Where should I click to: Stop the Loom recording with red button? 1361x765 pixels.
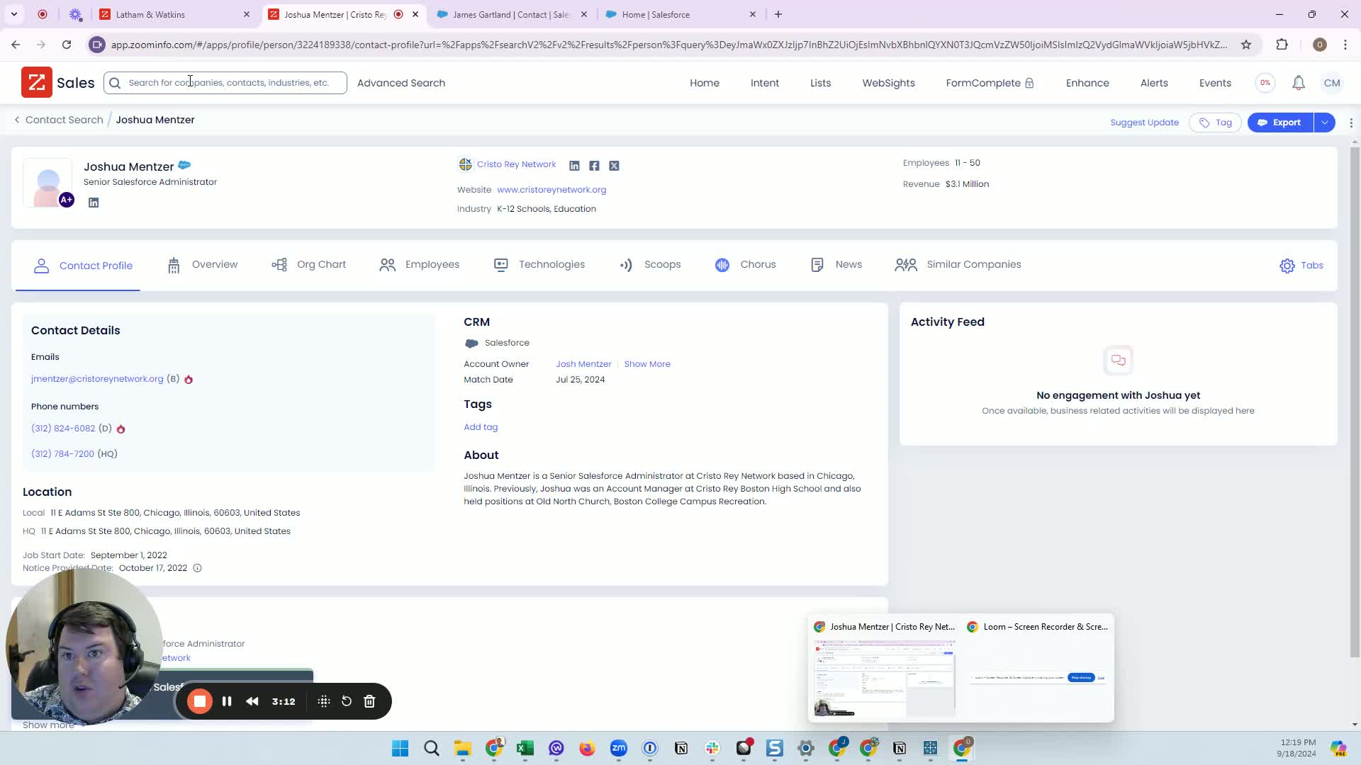[x=200, y=701]
